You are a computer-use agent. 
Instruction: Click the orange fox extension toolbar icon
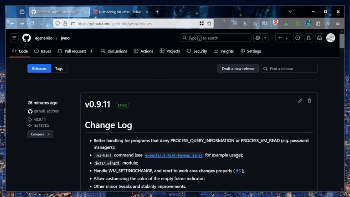(x=275, y=22)
